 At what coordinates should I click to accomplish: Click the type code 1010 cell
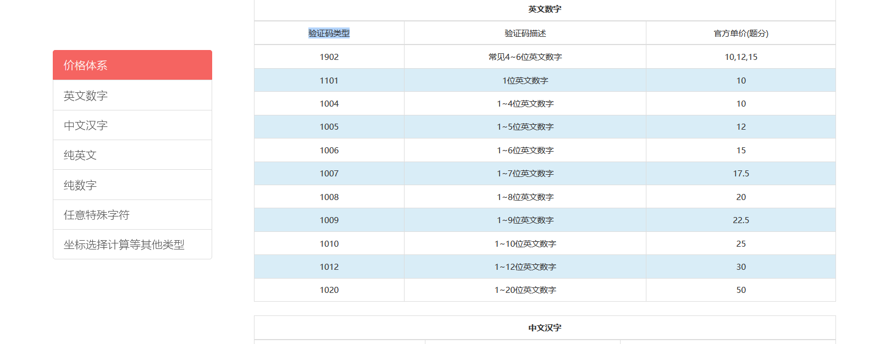click(x=329, y=243)
